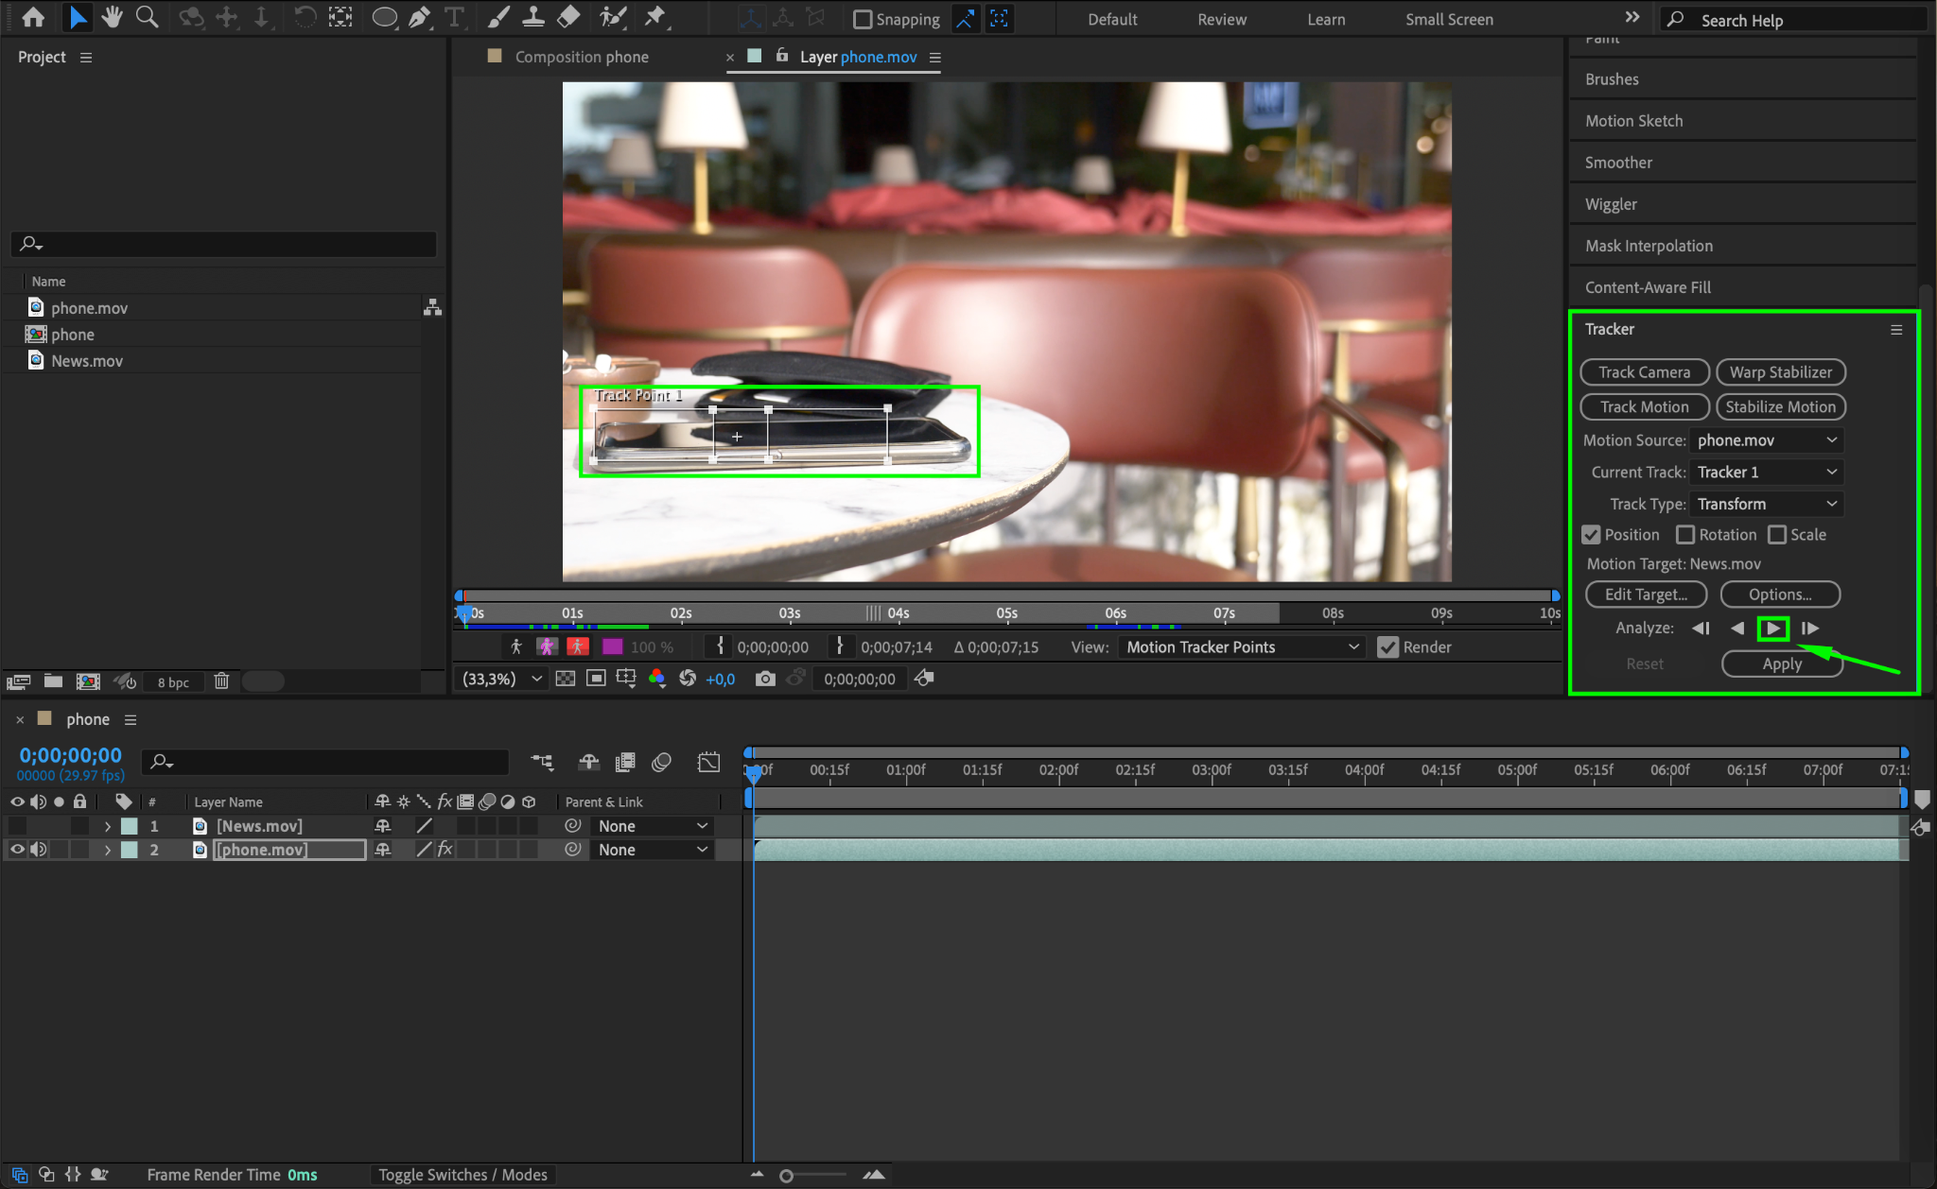1937x1189 pixels.
Task: Select the Pen tool
Action: point(419,17)
